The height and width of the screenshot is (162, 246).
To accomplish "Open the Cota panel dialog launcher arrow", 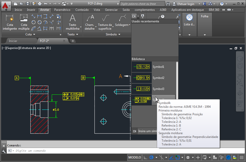I will 60,34.
